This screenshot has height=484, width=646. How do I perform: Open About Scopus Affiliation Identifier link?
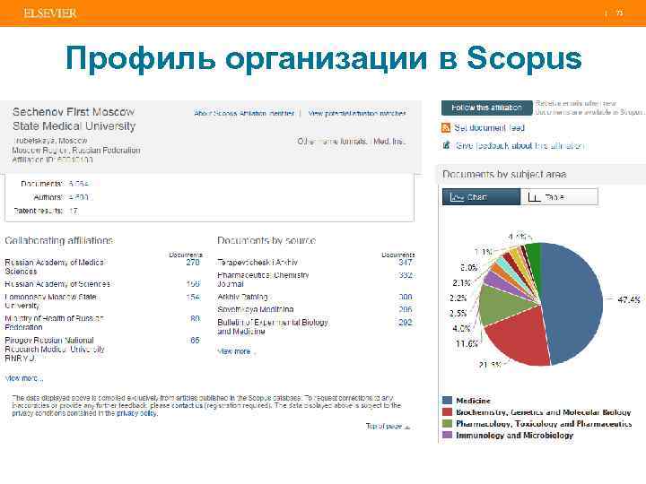pyautogui.click(x=244, y=113)
